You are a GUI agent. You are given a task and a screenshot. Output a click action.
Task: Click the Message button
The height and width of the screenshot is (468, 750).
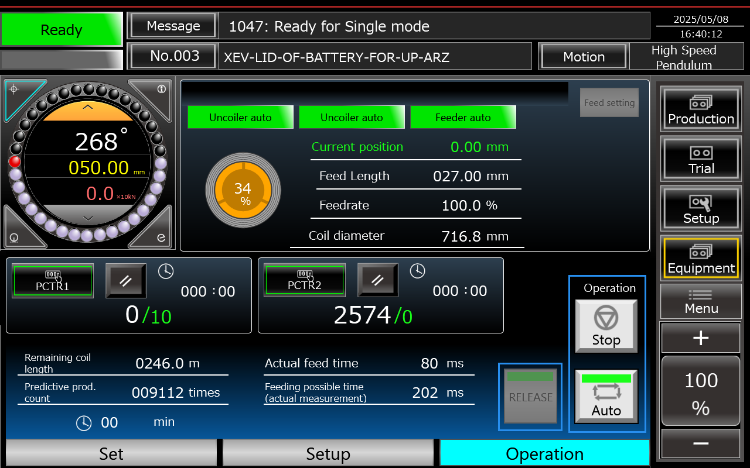point(173,26)
